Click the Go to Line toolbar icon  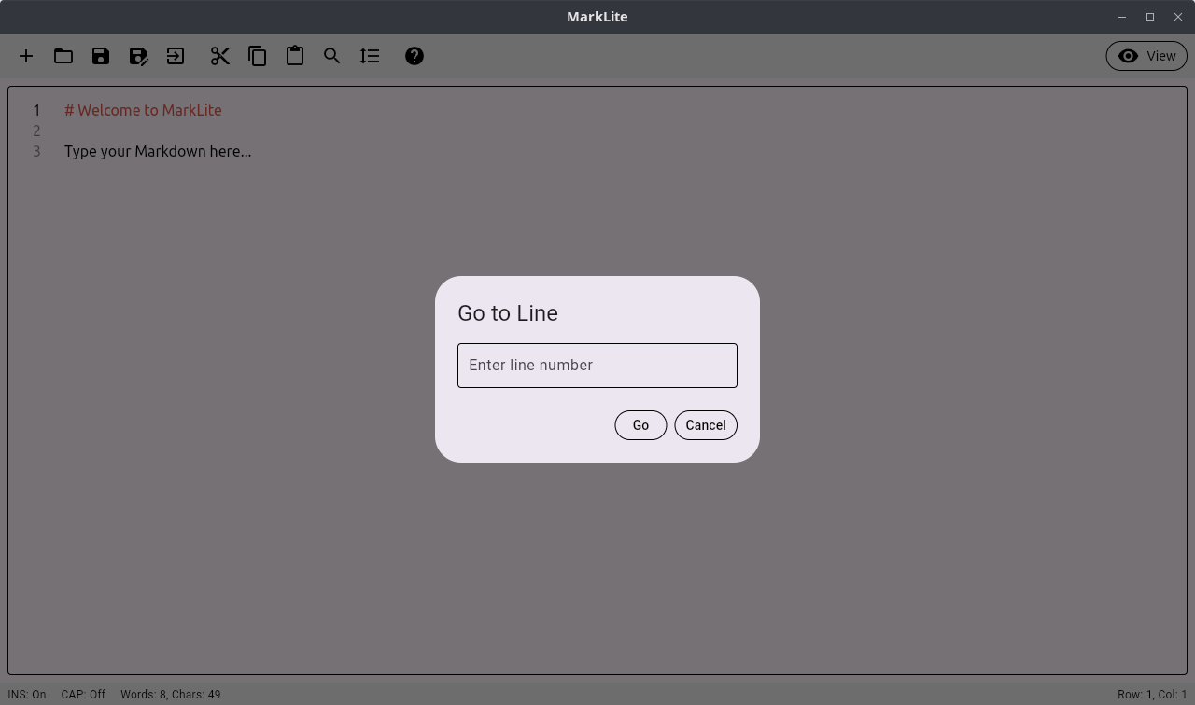(x=370, y=56)
